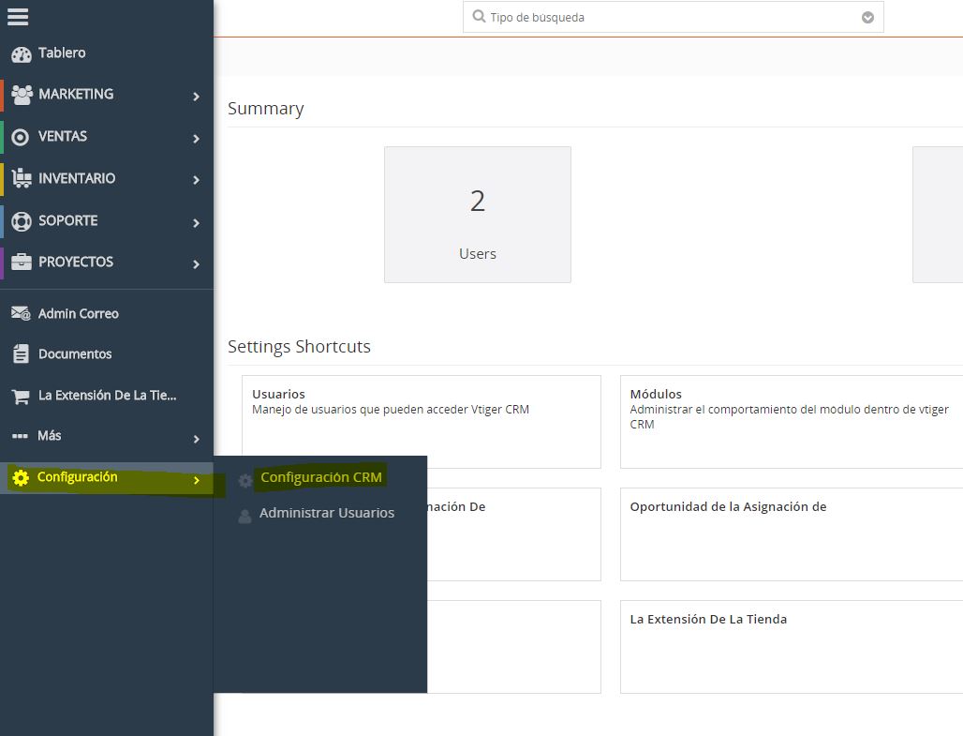Image resolution: width=963 pixels, height=736 pixels.
Task: Click the Proyectos briefcase icon
Action: coord(22,262)
